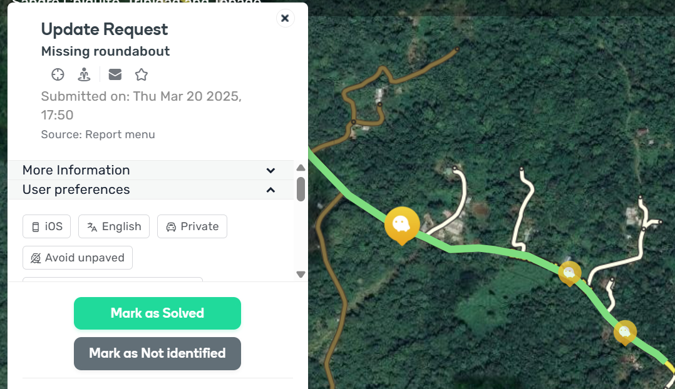The width and height of the screenshot is (675, 389).
Task: Click the panel scrollbar down arrow
Action: 301,275
